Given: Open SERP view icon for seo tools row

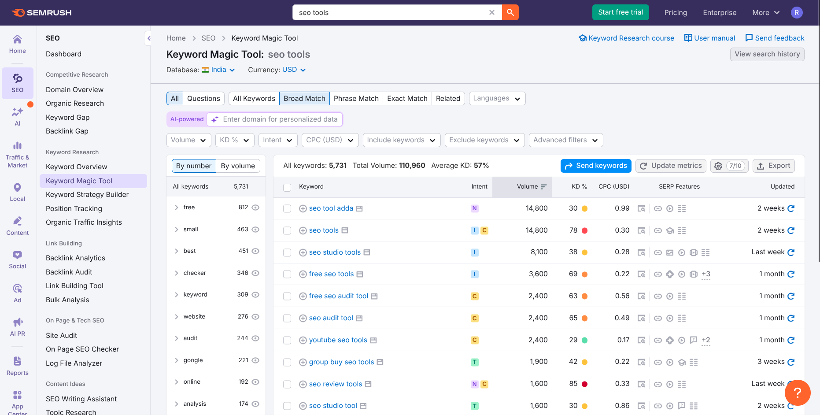Looking at the screenshot, I should coord(641,230).
